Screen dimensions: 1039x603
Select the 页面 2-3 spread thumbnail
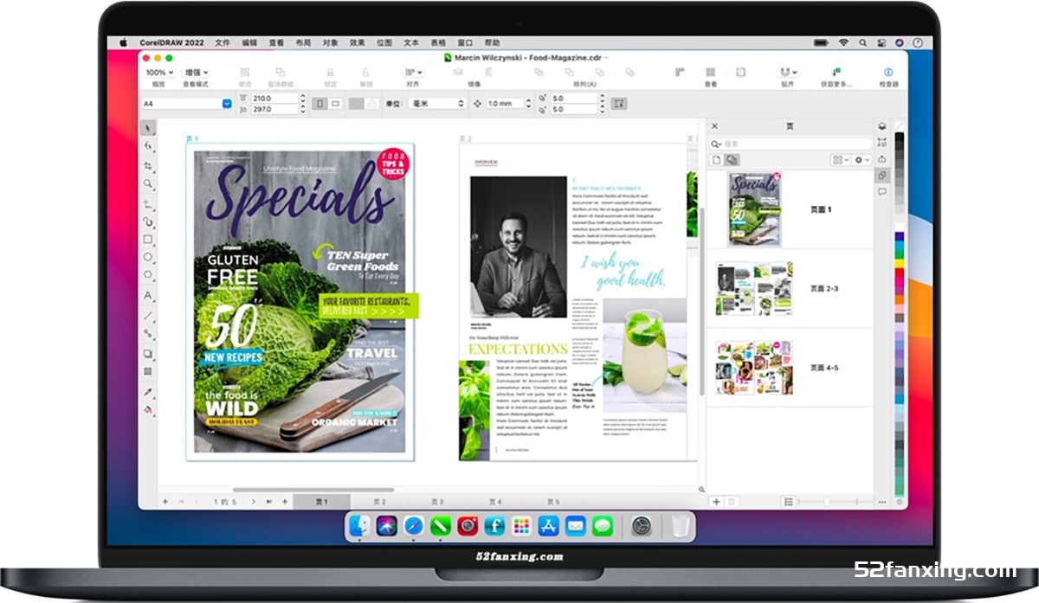pos(754,288)
